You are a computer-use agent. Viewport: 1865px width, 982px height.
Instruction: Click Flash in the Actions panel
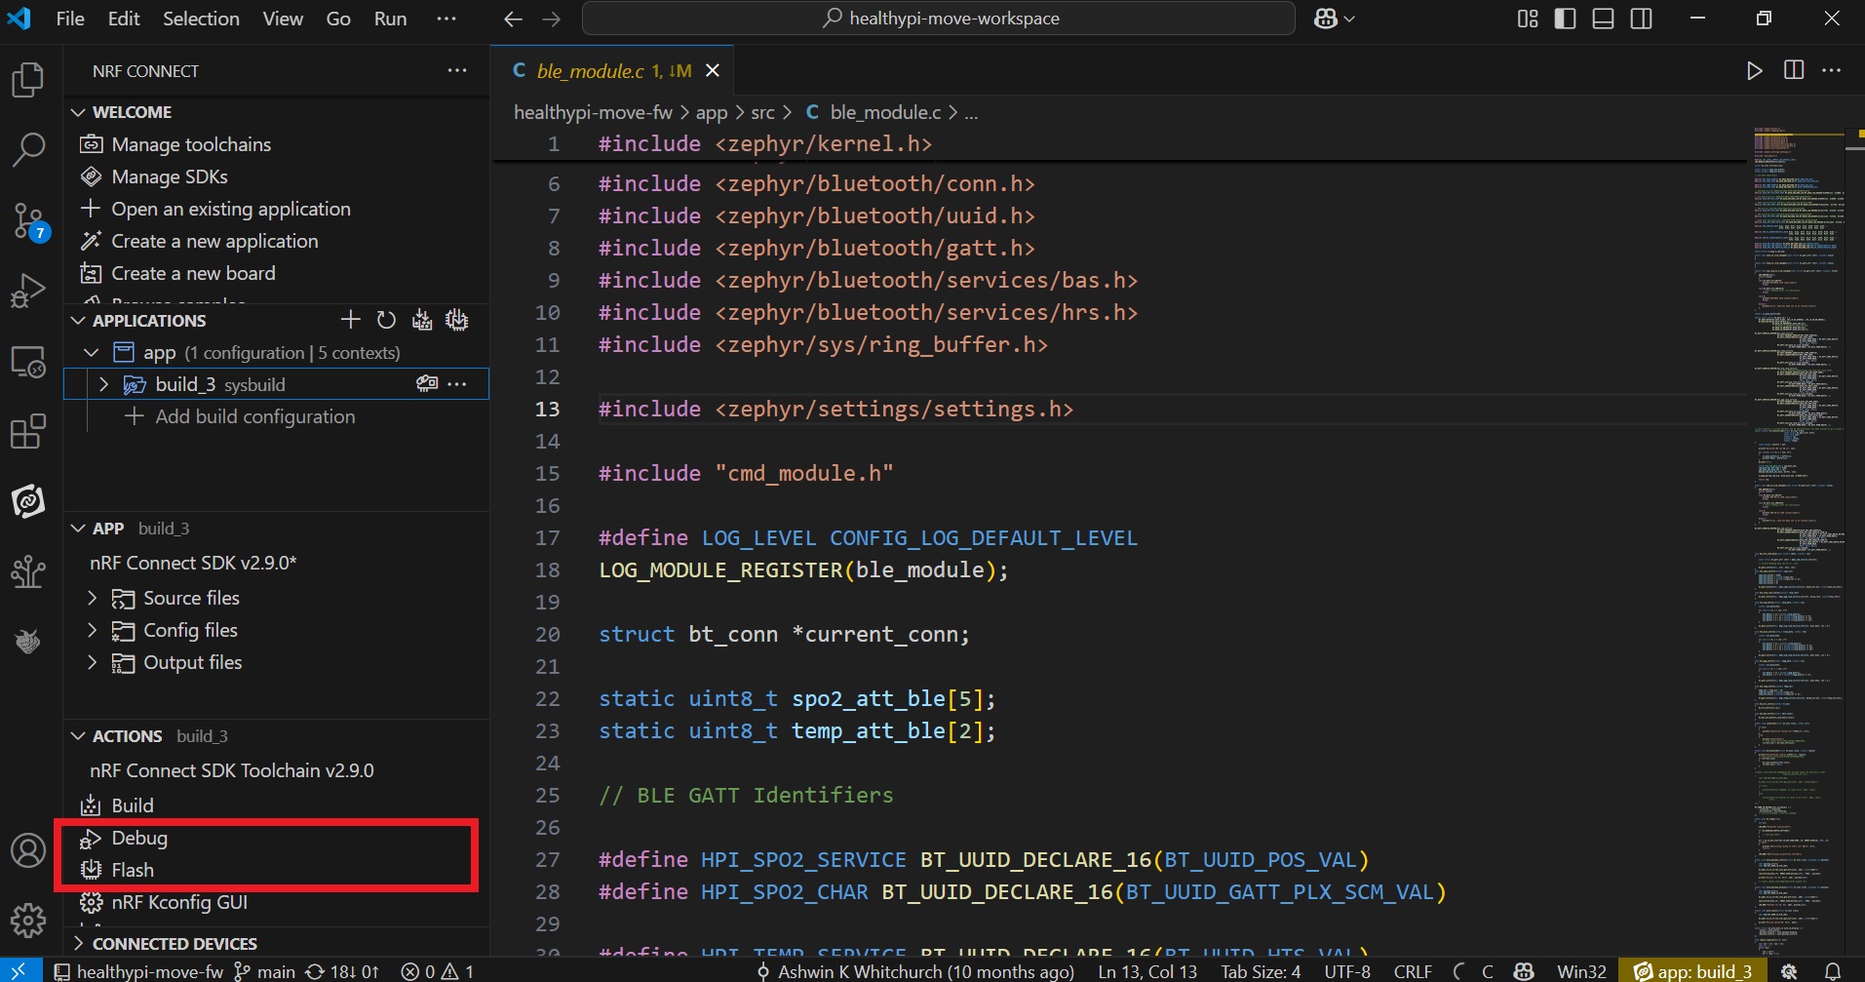133,870
